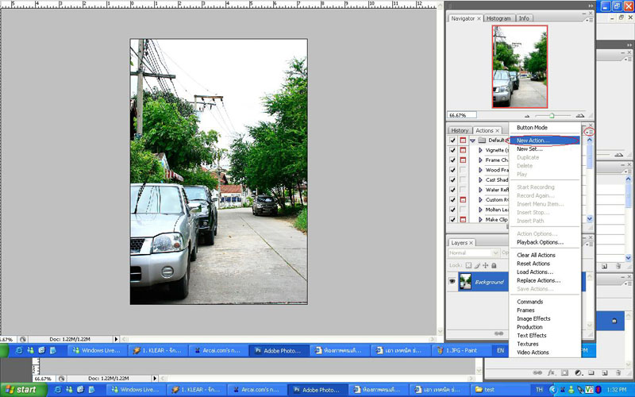635x397 pixels.
Task: Open the Navigator panel options menu icon
Action: (590, 19)
